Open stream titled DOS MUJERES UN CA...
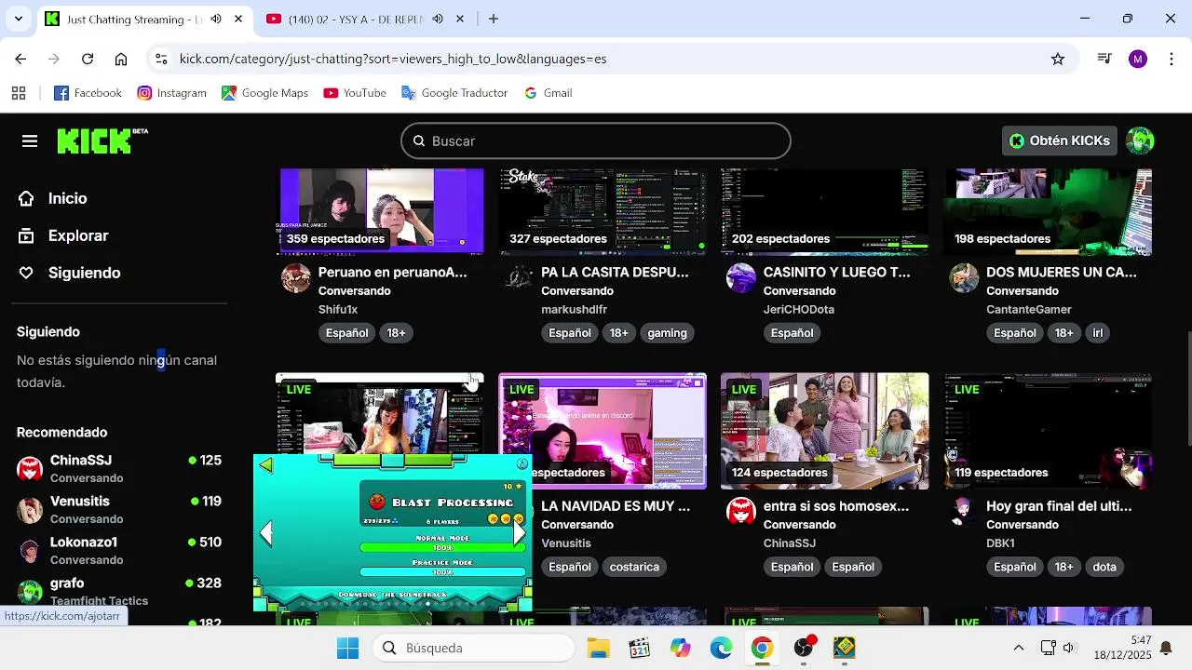This screenshot has height=670, width=1192. [1062, 273]
